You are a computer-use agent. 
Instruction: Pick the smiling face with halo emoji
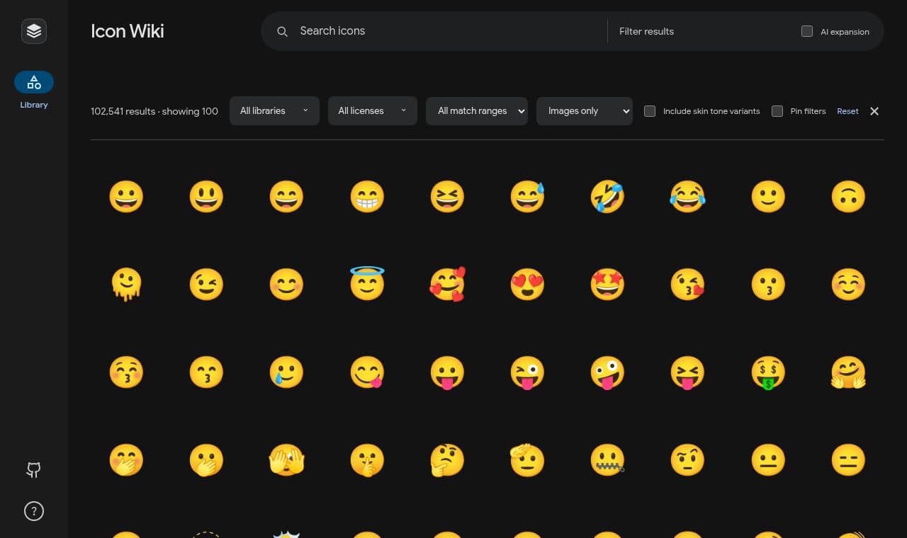pos(367,283)
